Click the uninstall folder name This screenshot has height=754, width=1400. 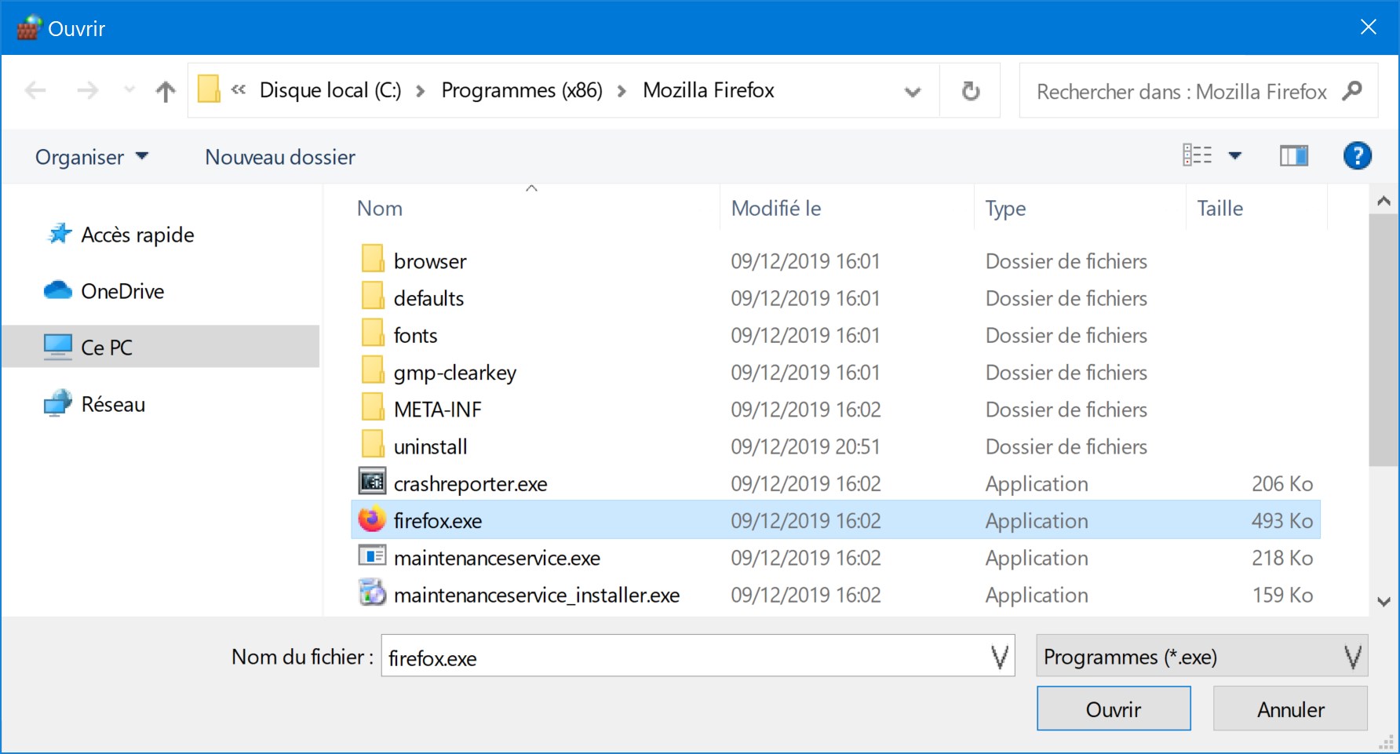pos(431,446)
